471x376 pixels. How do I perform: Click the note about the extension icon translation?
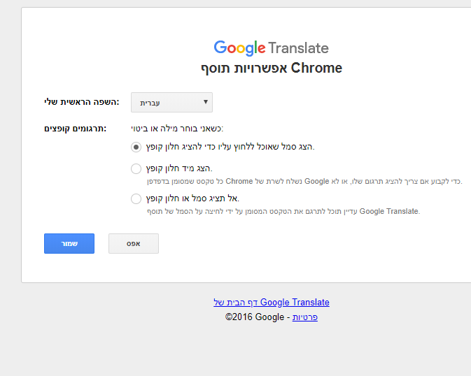tap(283, 211)
